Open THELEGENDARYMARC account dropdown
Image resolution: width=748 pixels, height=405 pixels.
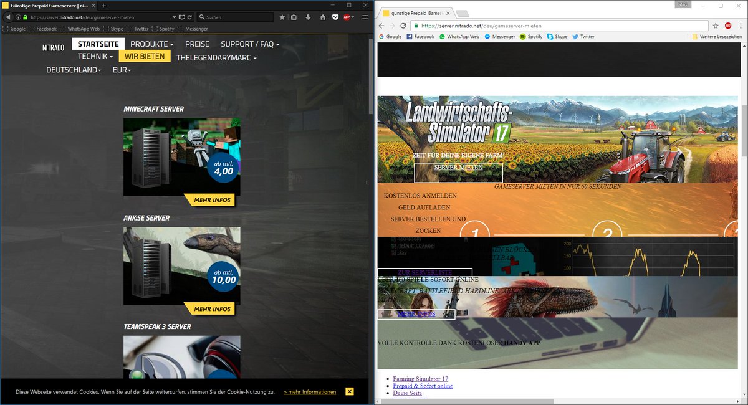tap(216, 57)
